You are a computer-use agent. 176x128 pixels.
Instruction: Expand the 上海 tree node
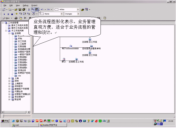point(9,78)
